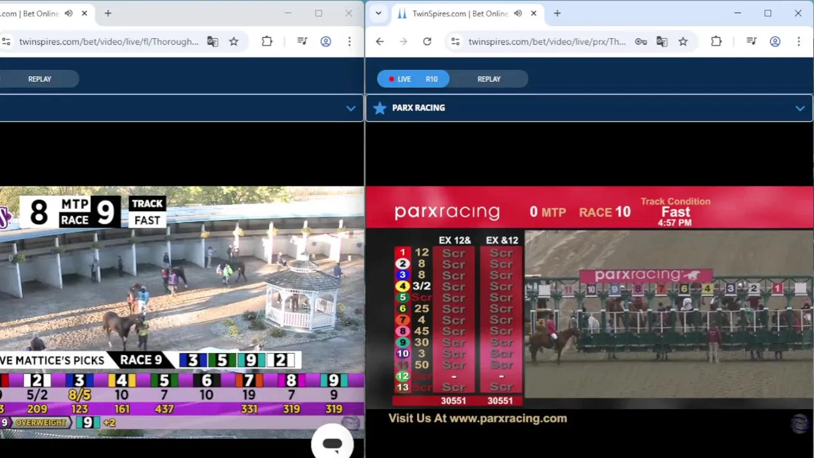
Task: Minimize the right browser window
Action: (738, 13)
